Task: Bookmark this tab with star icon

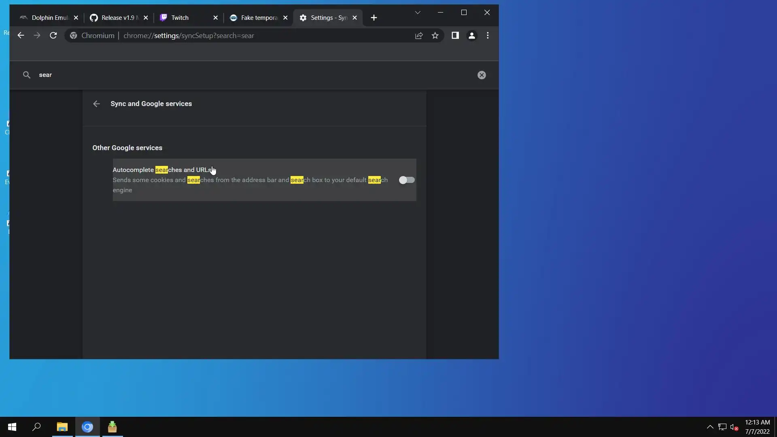Action: [x=435, y=36]
